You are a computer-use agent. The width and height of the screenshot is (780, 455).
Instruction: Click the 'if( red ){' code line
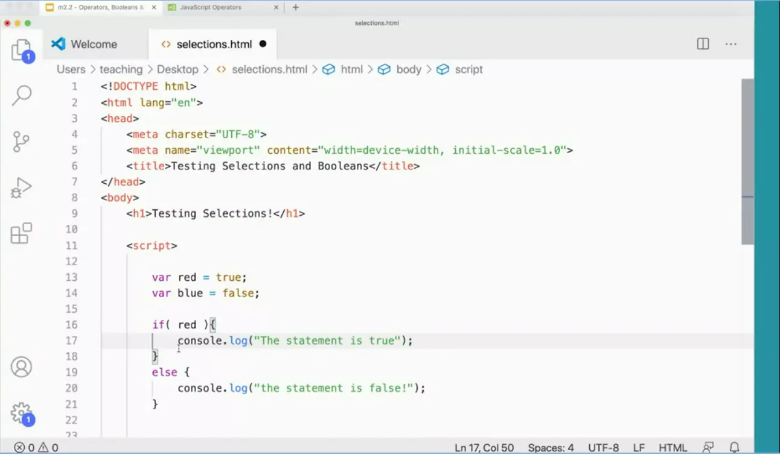tap(184, 325)
